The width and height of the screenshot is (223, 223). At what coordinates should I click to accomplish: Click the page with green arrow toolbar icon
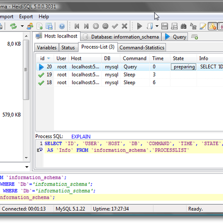[40, 26]
